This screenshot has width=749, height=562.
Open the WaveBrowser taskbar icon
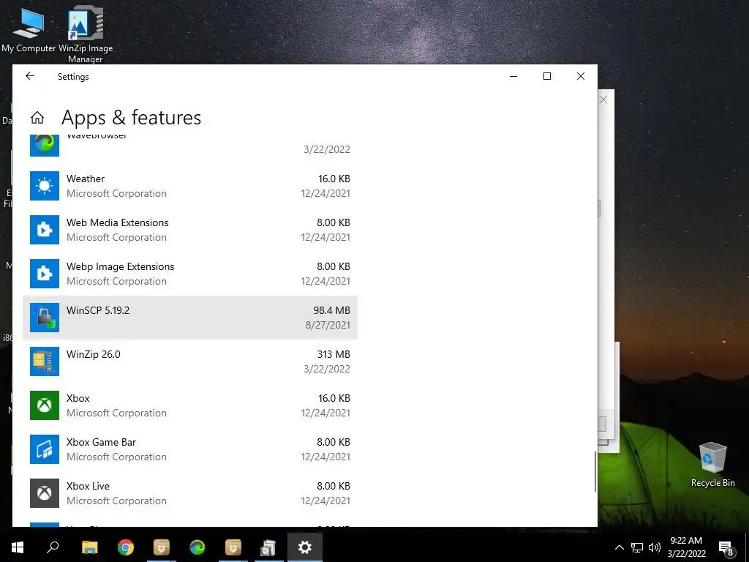197,547
